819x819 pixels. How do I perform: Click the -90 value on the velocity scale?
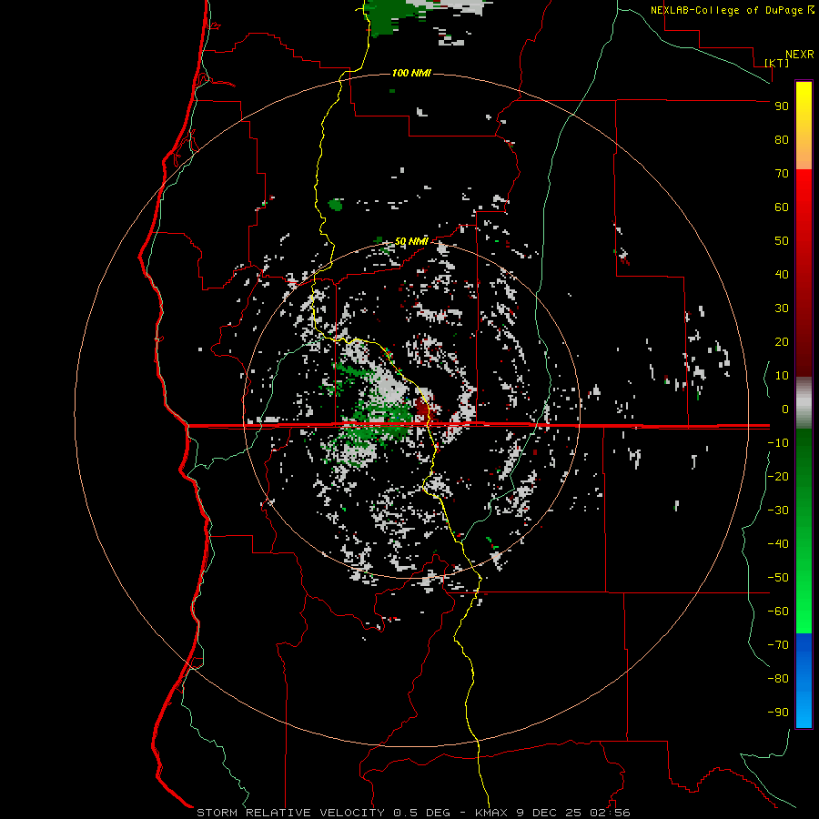point(778,712)
